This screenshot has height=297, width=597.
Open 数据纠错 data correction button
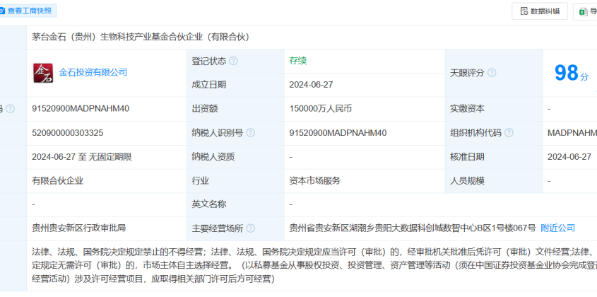(540, 11)
